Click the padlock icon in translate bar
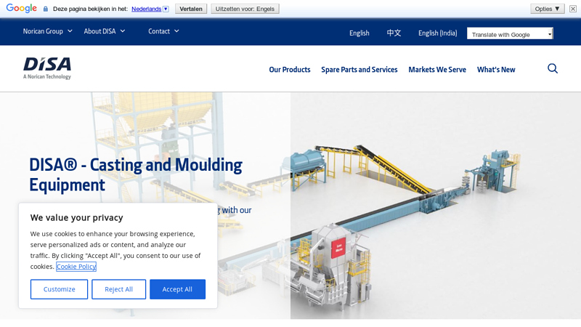This screenshot has height=327, width=581. click(46, 9)
